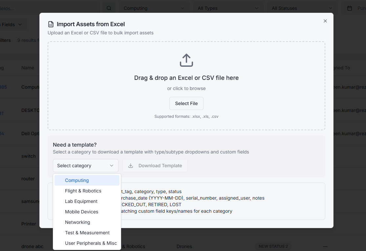Choose Test & Measurement category option
This screenshot has height=251, width=366.
(87, 233)
